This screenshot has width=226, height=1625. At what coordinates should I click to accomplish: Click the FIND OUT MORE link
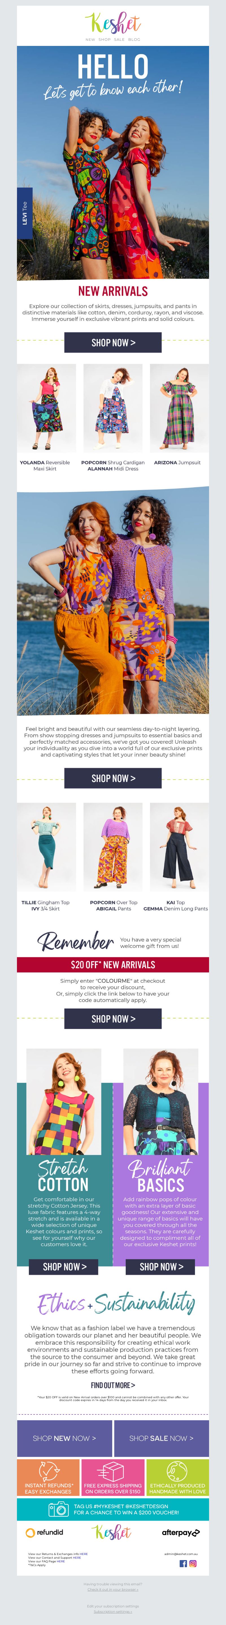click(x=113, y=1385)
